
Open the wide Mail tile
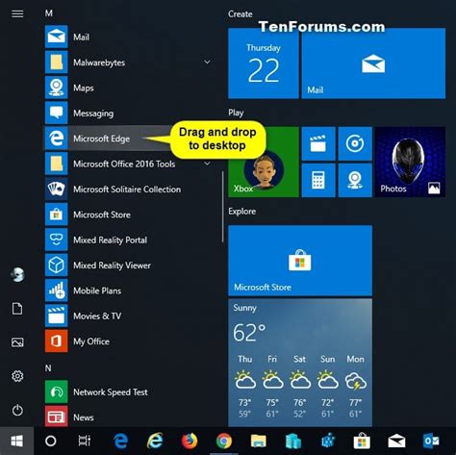coord(373,63)
